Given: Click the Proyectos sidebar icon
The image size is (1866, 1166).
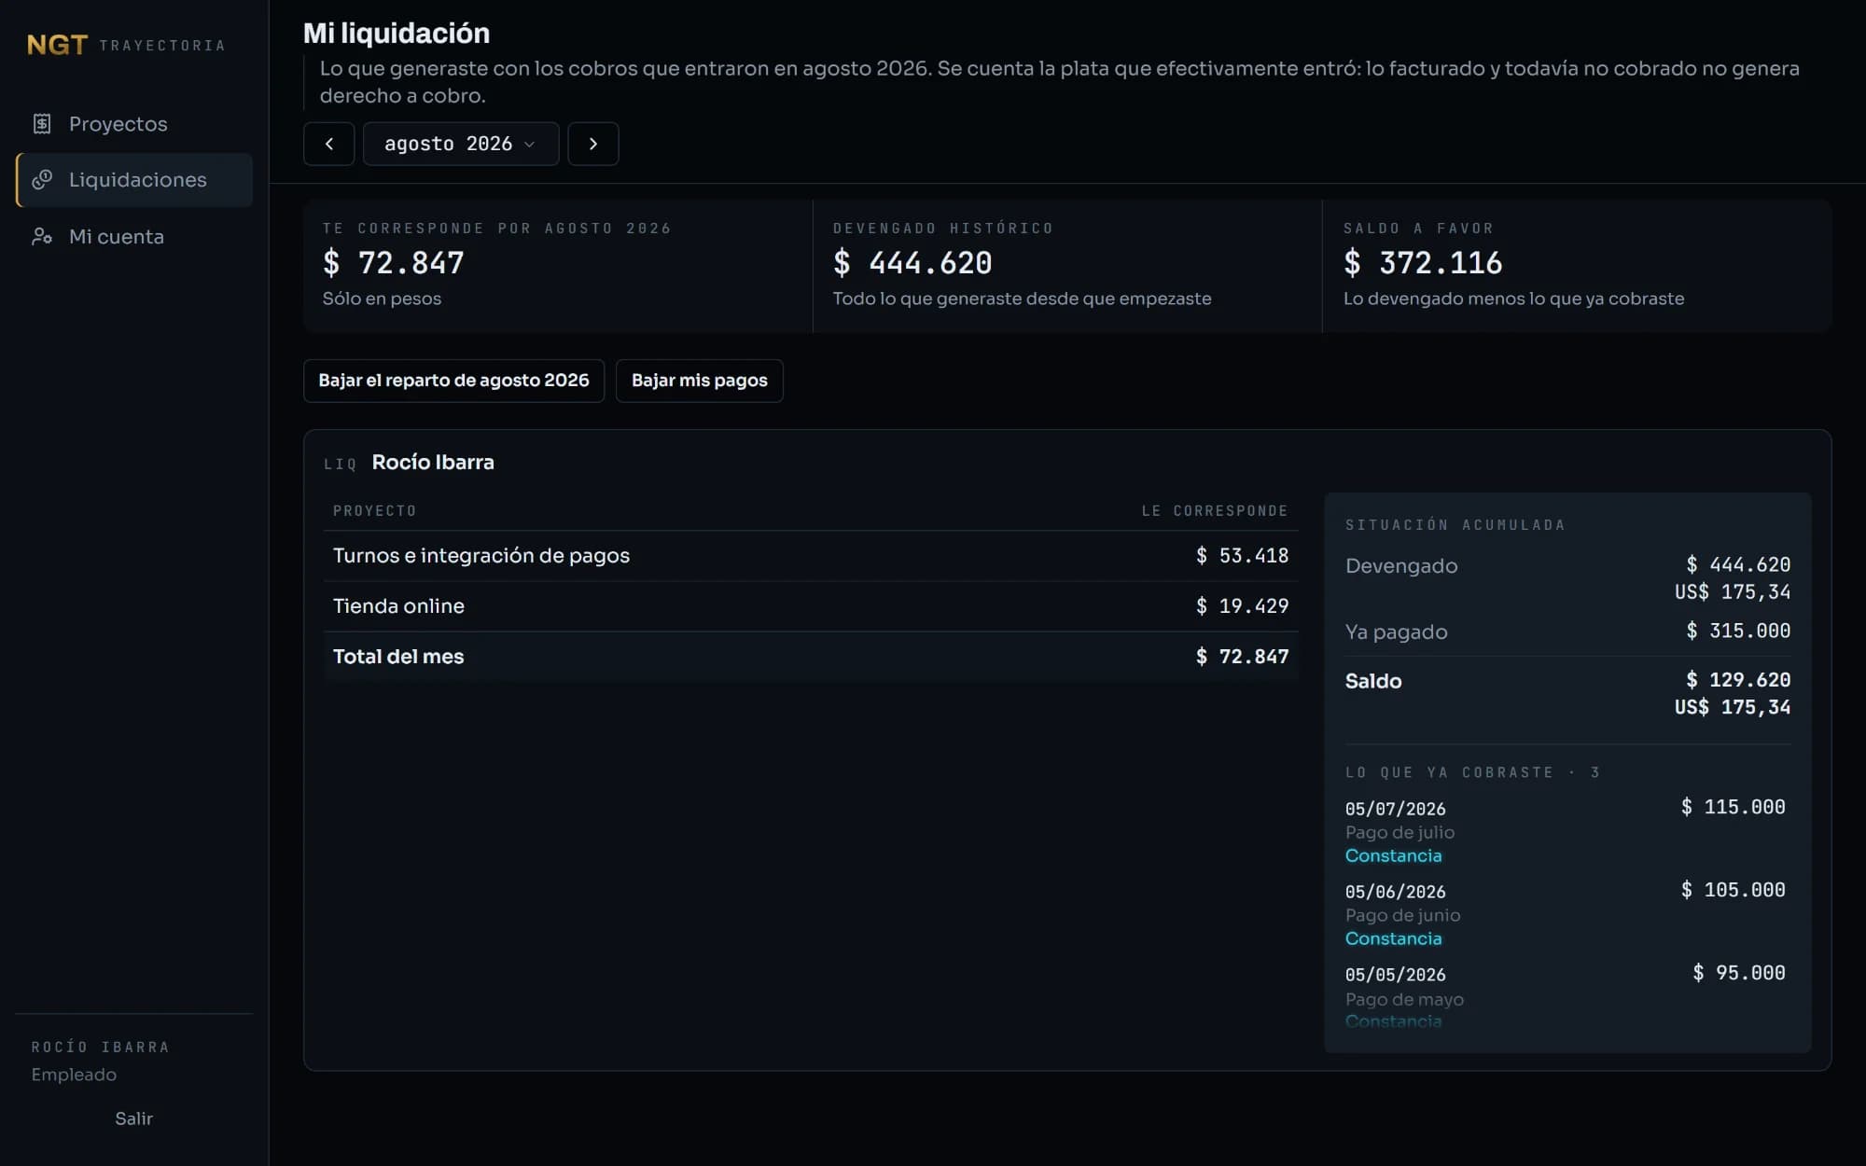Looking at the screenshot, I should point(42,124).
